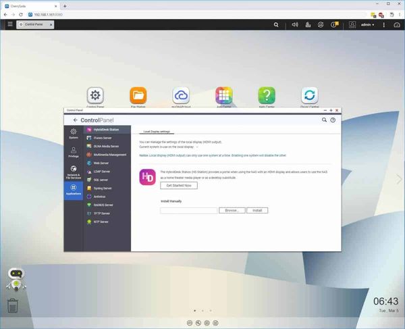Open the Help Center desktop icon
Viewport: 405px width, 329px height.
267,95
